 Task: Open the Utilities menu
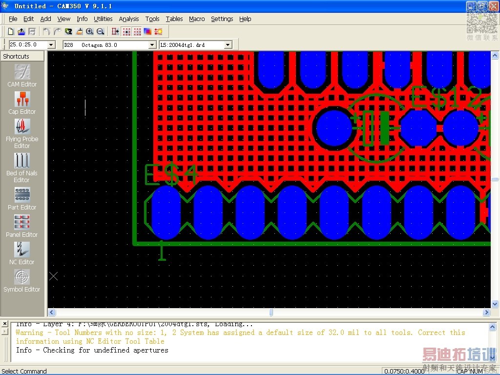pos(103,19)
